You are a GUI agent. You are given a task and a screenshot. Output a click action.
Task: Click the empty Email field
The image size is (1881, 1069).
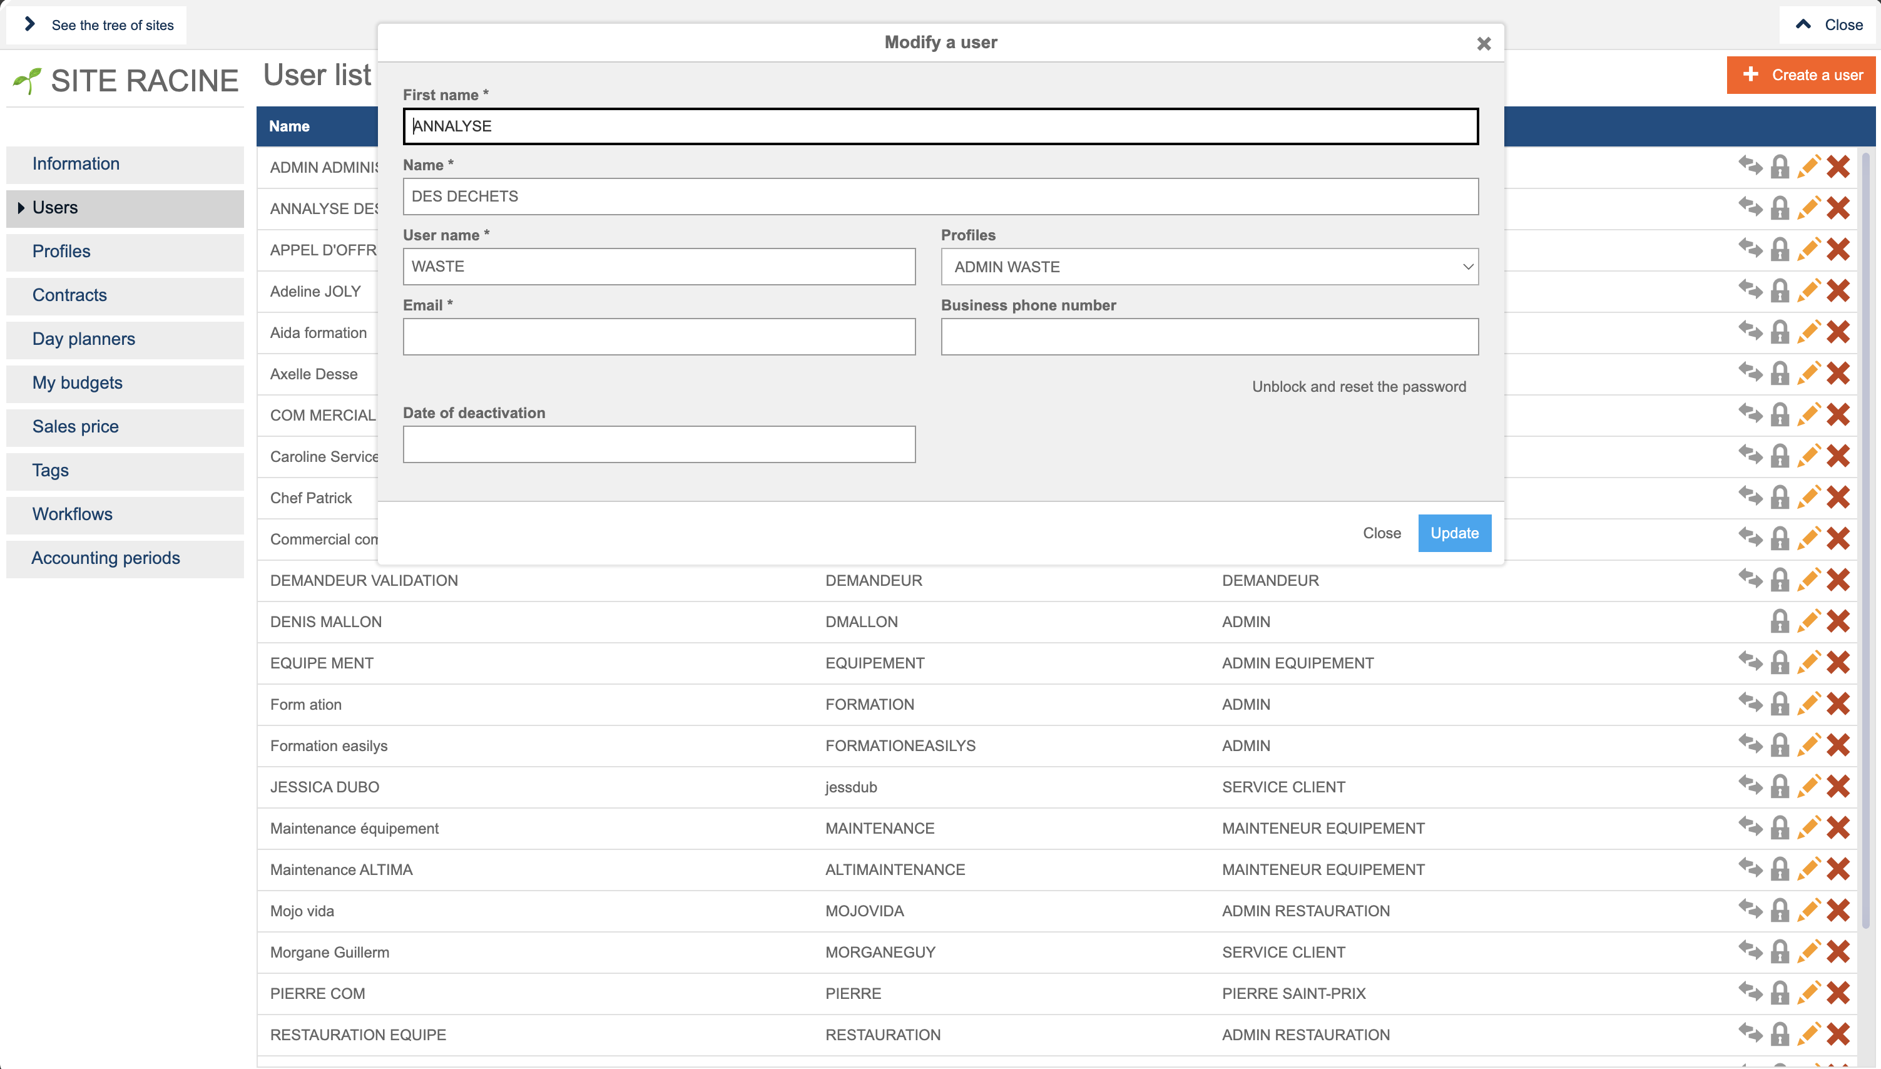pyautogui.click(x=659, y=336)
